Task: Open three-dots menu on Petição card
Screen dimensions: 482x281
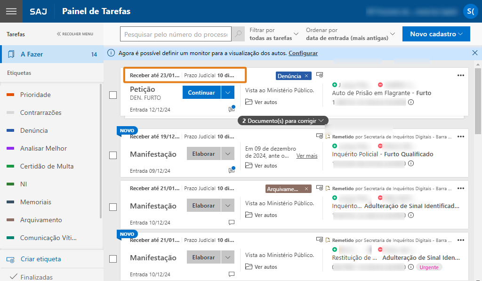Action: tap(460, 75)
